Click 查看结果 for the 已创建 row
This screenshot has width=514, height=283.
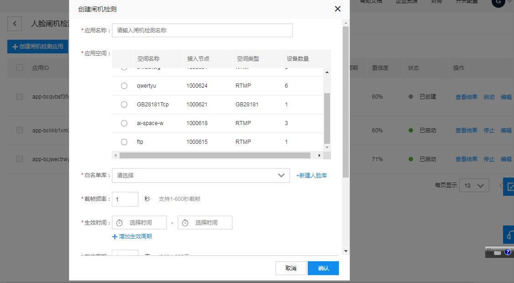467,97
